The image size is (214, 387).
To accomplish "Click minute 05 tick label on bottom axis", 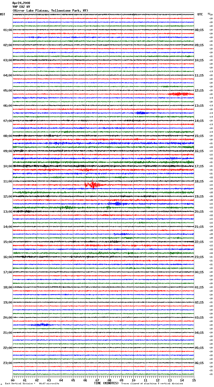I will pyautogui.click(x=73, y=380).
